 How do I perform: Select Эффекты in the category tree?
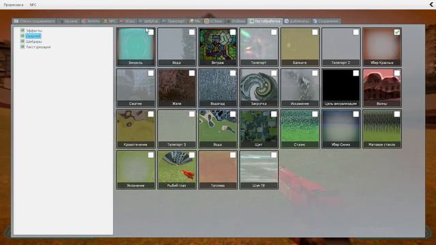(x=34, y=31)
